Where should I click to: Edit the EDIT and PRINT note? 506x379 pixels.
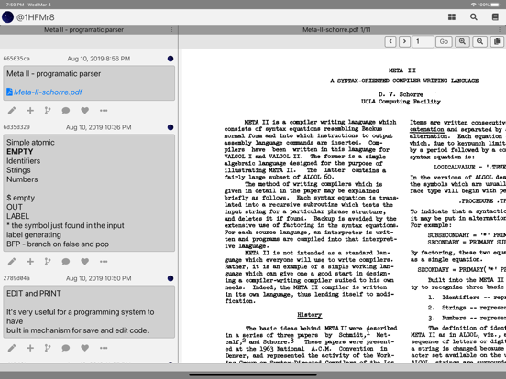point(12,348)
